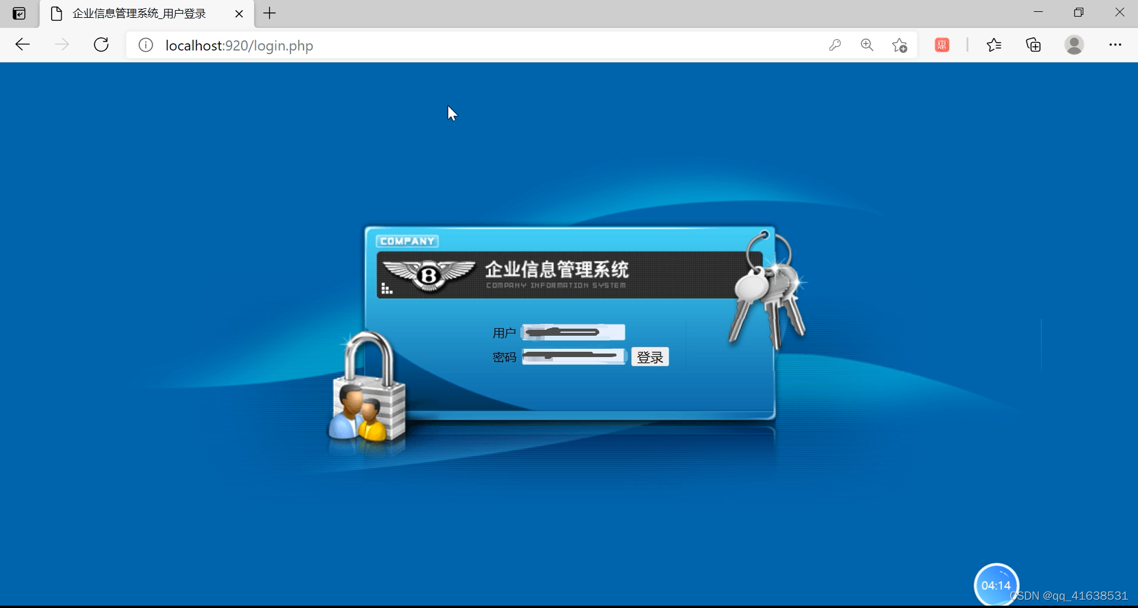
Task: Click the address bar URL localhost:920/login.php
Action: pyautogui.click(x=239, y=46)
